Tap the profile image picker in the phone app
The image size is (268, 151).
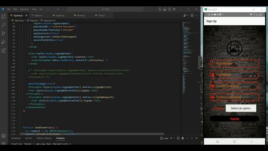click(234, 49)
